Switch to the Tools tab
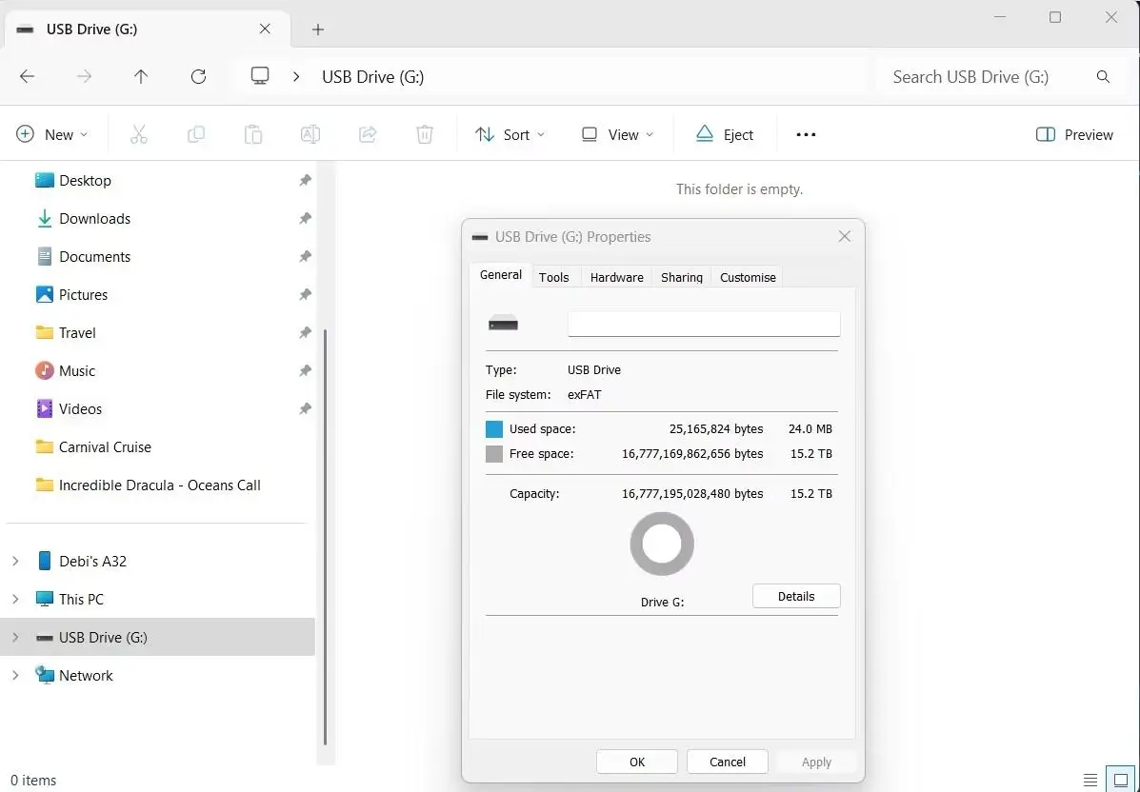1140x792 pixels. 554,277
